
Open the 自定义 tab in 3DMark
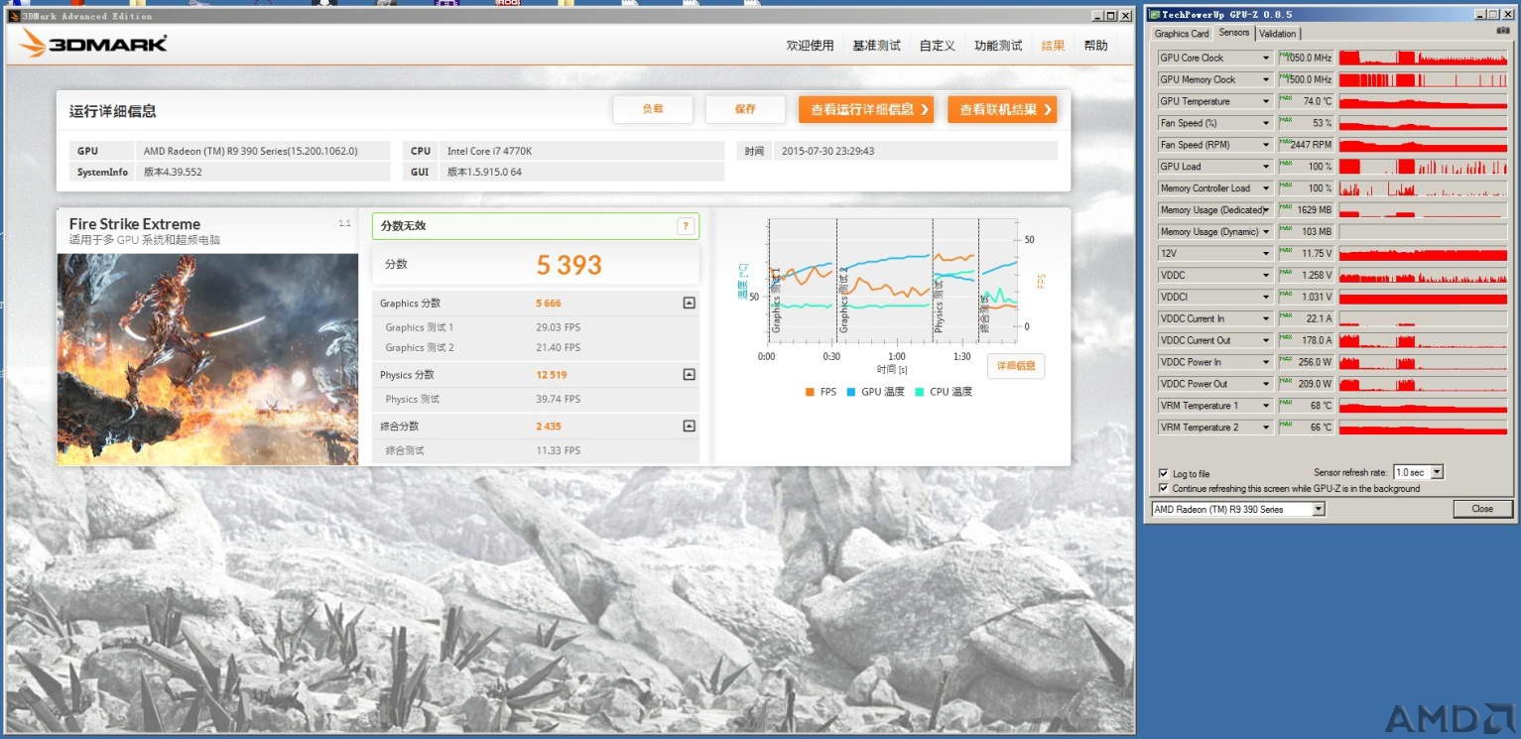tap(937, 46)
